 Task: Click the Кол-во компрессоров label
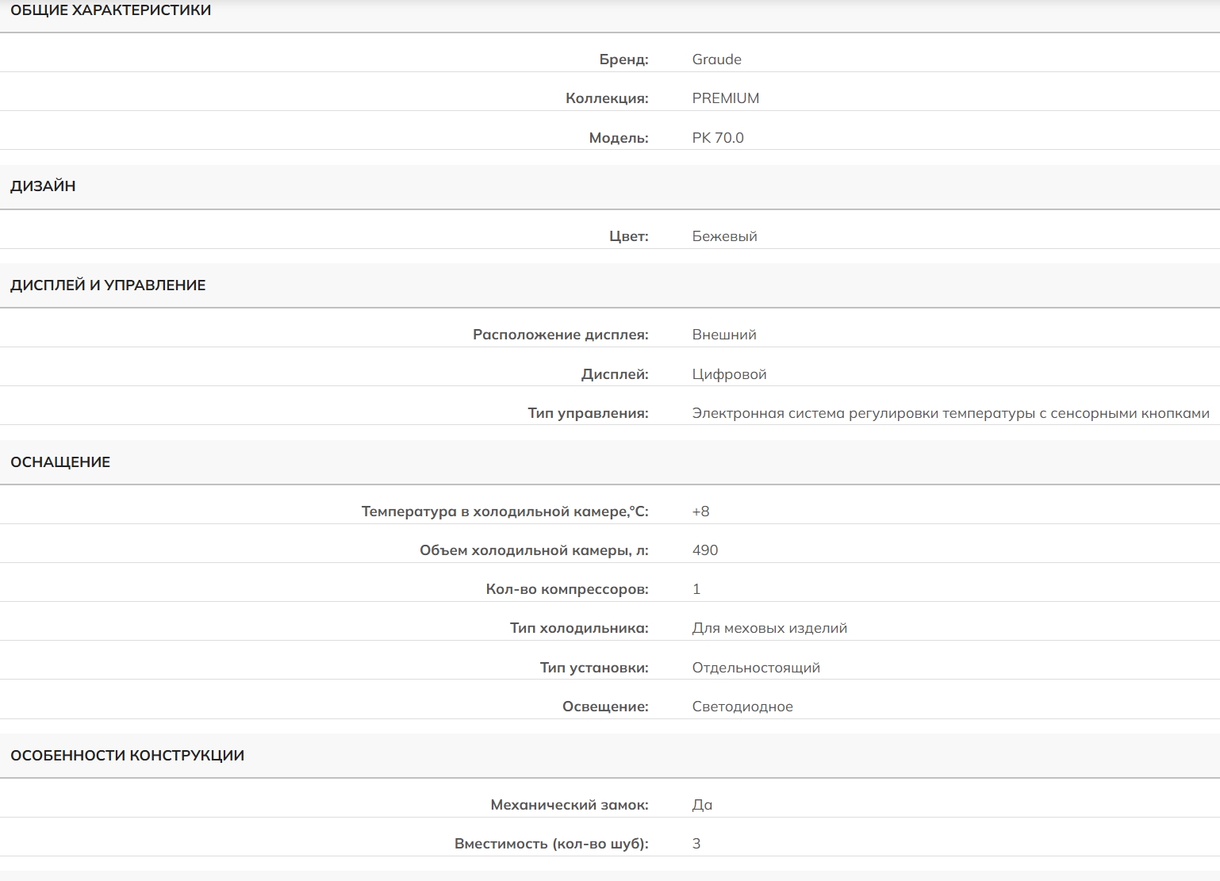point(567,589)
